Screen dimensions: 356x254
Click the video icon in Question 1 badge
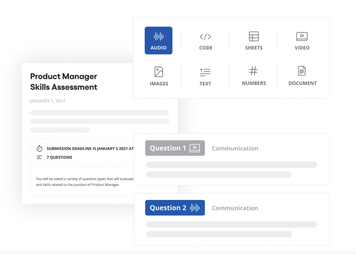(195, 148)
